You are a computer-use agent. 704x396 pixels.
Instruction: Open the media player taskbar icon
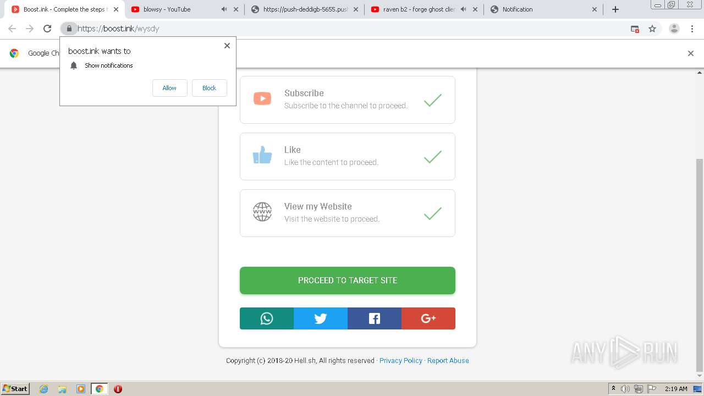click(81, 389)
